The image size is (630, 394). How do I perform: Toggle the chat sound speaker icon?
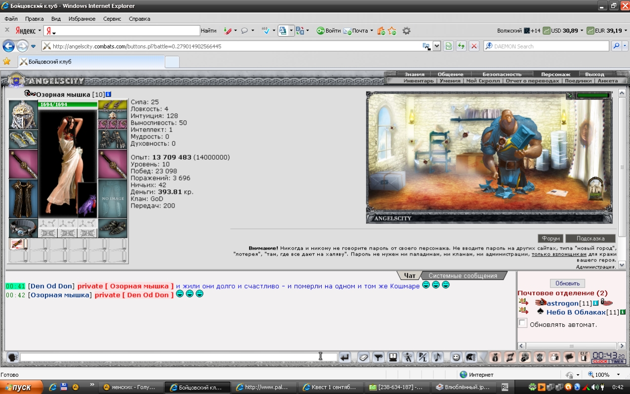pyautogui.click(x=438, y=357)
